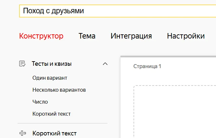Switch to the Тема tab
This screenshot has height=138, width=216.
(x=87, y=36)
